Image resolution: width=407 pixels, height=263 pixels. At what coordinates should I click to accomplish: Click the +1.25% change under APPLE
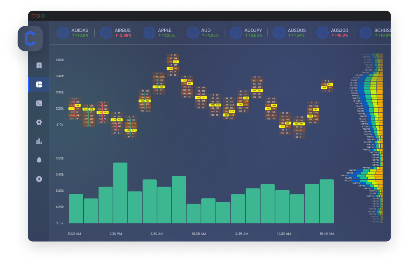(166, 35)
